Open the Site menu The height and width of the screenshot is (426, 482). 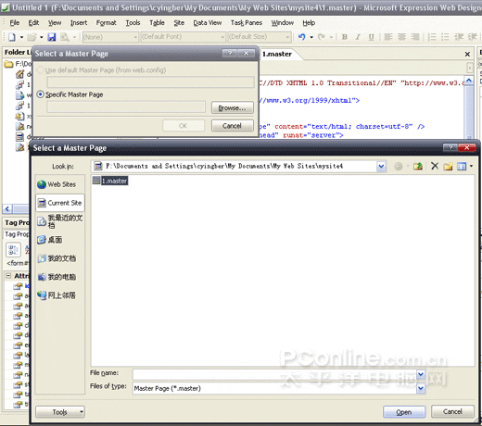tap(179, 23)
